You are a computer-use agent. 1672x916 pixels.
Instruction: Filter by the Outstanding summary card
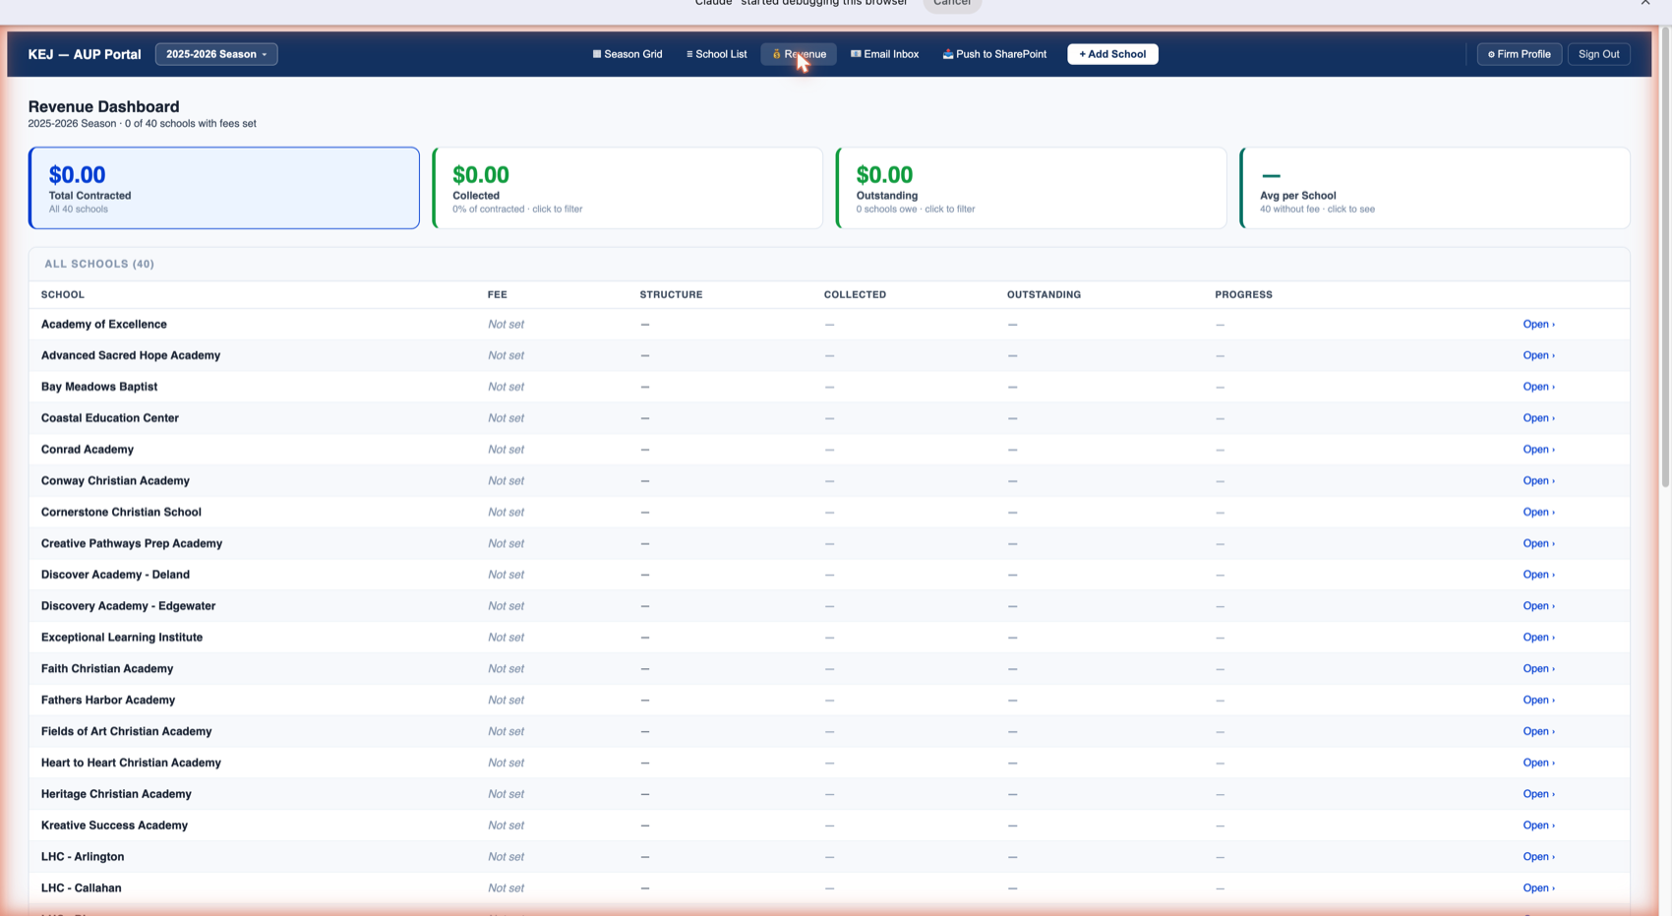click(1031, 188)
